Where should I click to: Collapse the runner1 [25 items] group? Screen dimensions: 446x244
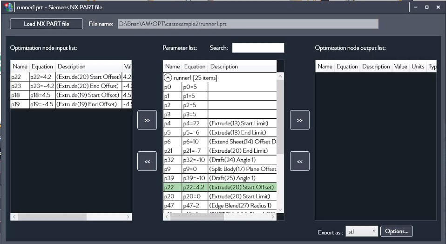[x=168, y=77]
